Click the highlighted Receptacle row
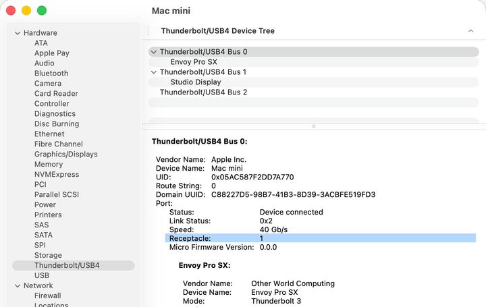The image size is (486, 307). [x=321, y=238]
